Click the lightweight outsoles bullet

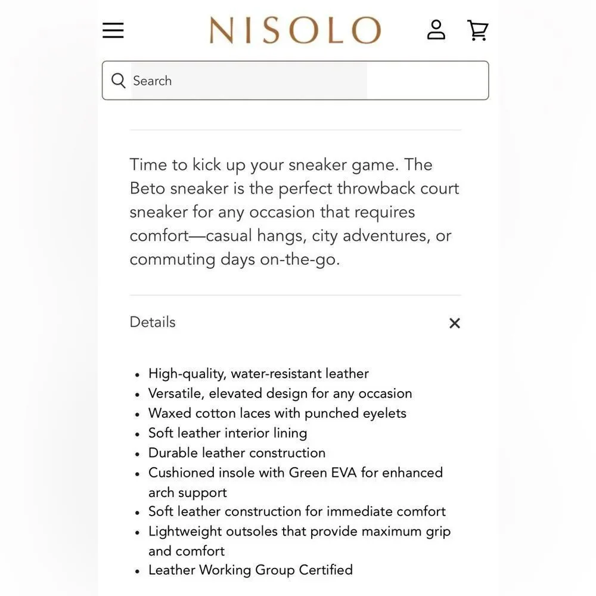click(x=300, y=541)
